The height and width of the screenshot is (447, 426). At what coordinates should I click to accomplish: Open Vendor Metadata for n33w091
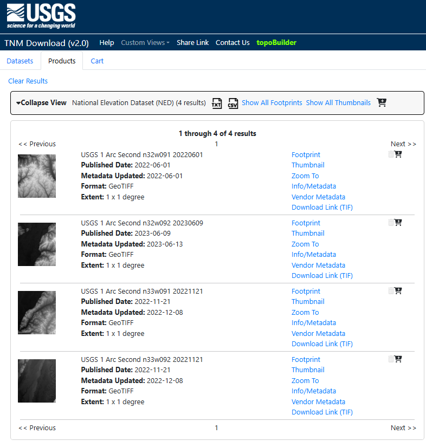pos(318,334)
